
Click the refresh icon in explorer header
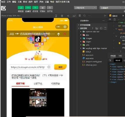click(x=101, y=28)
